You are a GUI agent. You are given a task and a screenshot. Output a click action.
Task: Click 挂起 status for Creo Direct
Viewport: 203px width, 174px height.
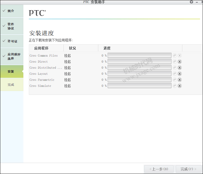pos(68,62)
